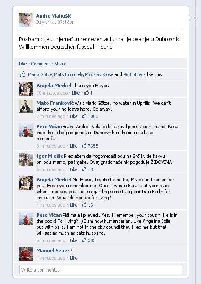Screen dimensions: 201x284
Task: Open Mats Hummels' profile link
Action: click(68, 74)
